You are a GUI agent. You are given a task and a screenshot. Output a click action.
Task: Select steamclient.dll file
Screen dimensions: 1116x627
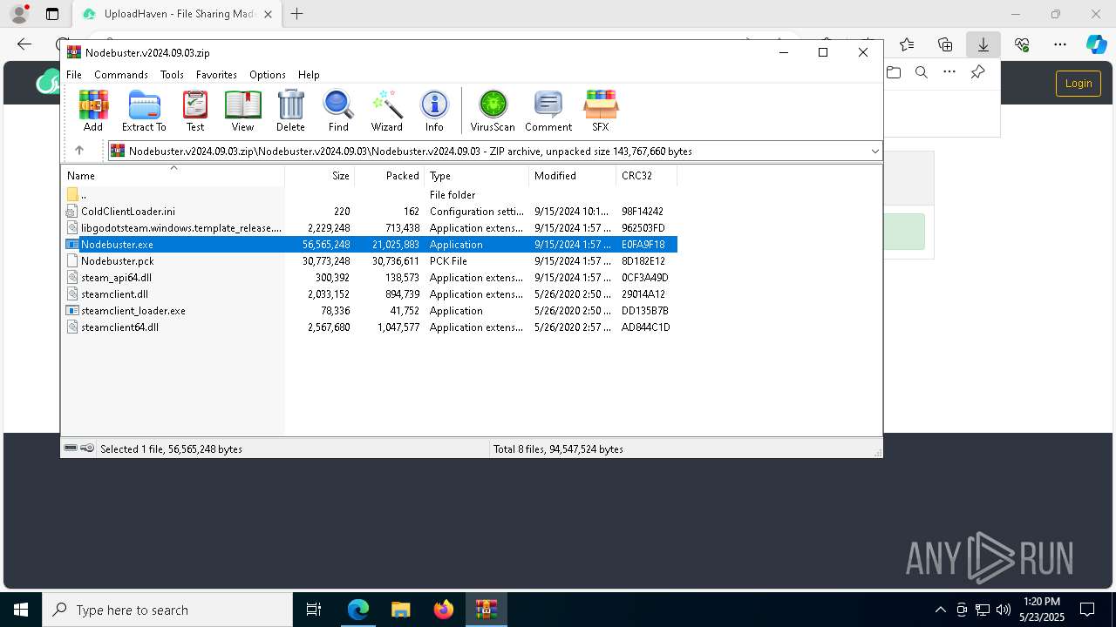point(370,294)
